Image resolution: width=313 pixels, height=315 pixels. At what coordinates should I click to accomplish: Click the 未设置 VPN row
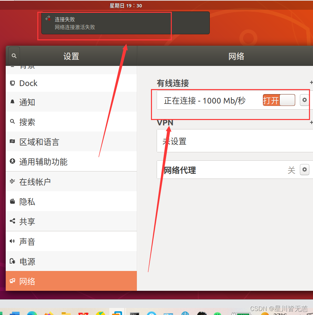point(235,141)
